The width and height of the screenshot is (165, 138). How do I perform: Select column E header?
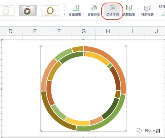point(35,31)
